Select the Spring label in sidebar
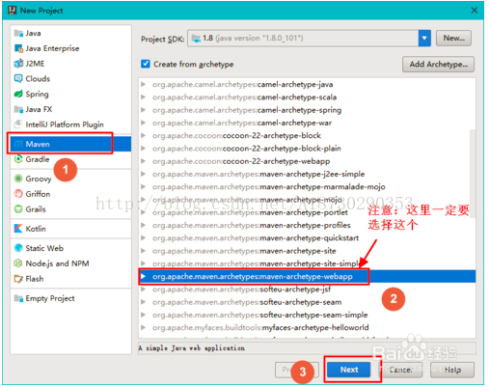Image resolution: width=490 pixels, height=387 pixels. click(38, 94)
